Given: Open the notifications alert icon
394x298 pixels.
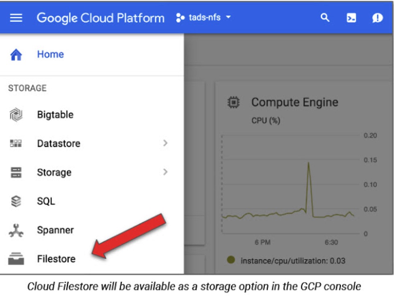Looking at the screenshot, I should point(377,18).
